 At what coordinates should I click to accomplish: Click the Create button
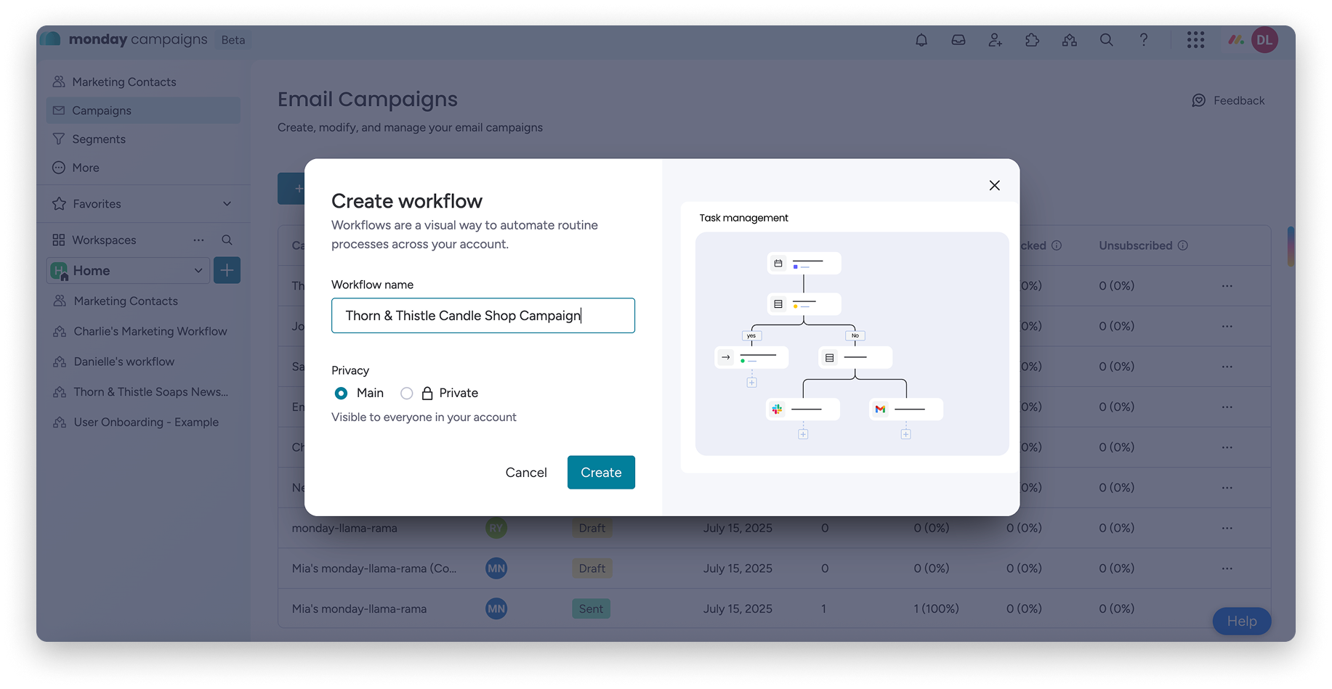pos(601,473)
